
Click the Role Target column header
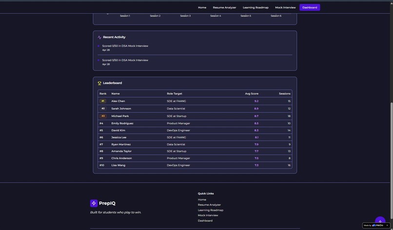pyautogui.click(x=175, y=94)
